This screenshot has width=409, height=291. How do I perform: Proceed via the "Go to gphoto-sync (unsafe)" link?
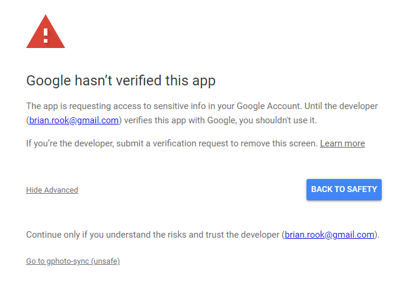[x=73, y=261]
